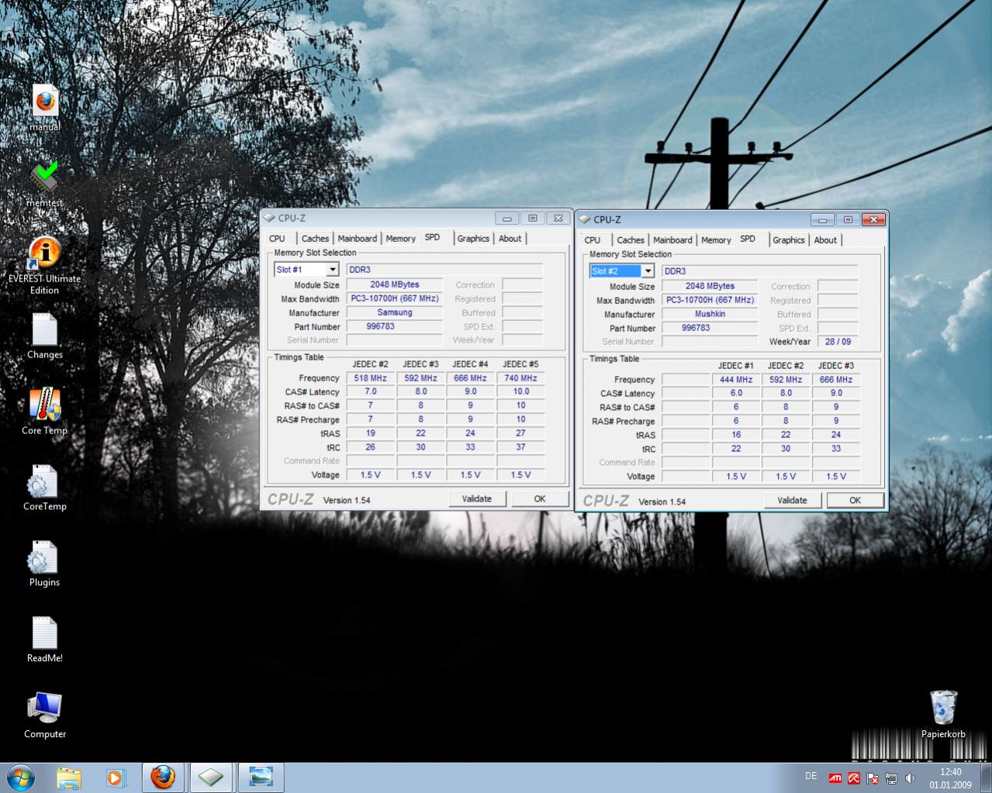Open Memory tab in left CPU-Z window
The image size is (992, 793).
[400, 239]
